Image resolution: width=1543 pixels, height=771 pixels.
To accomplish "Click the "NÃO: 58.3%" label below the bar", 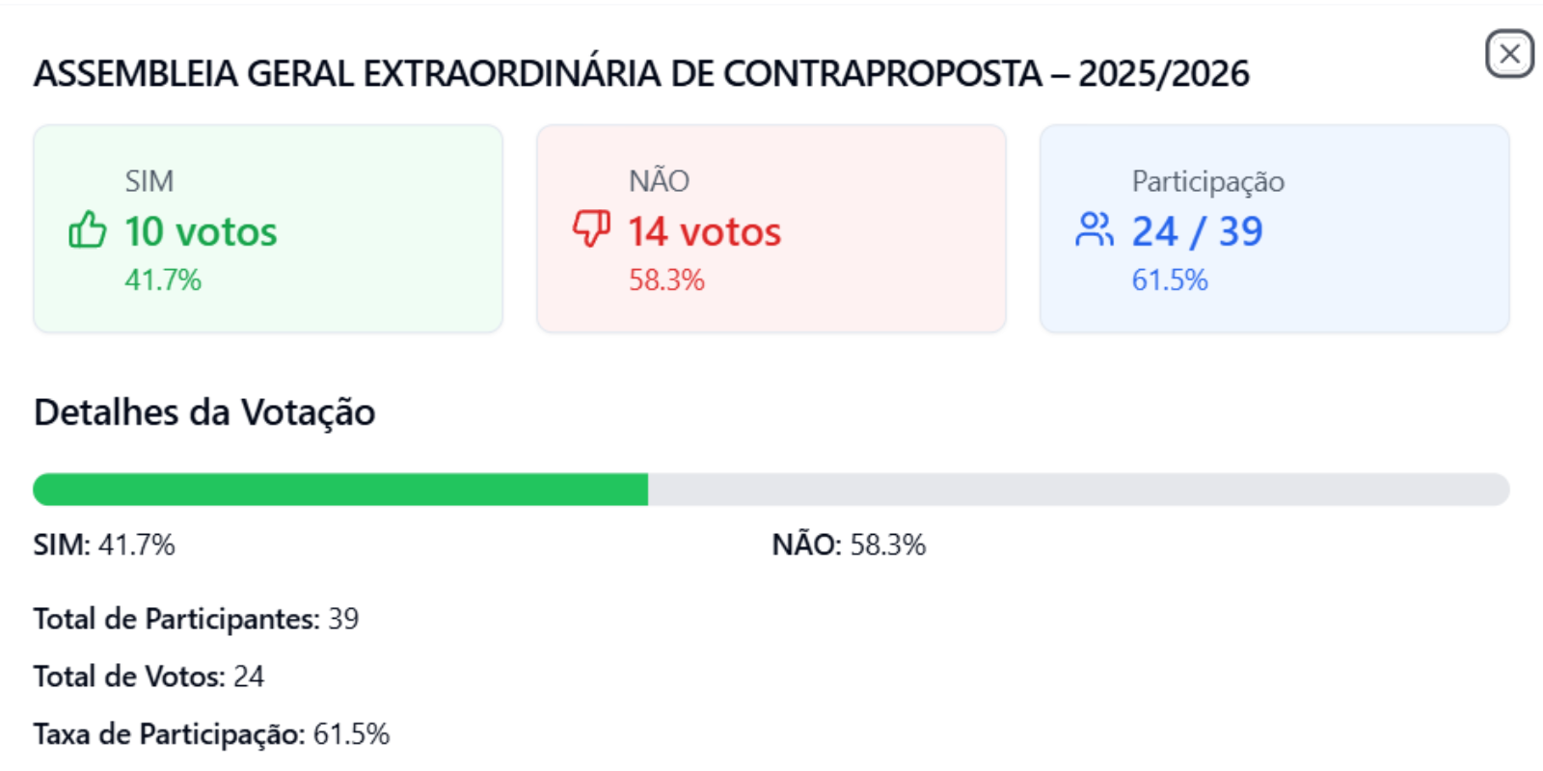I will [849, 545].
